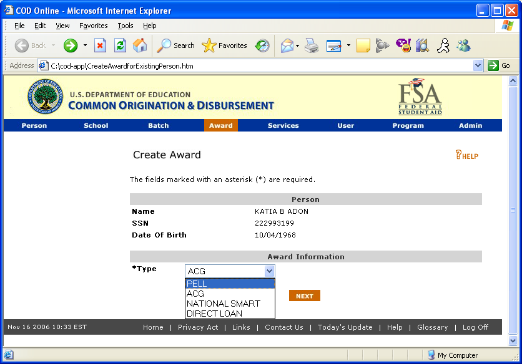The width and height of the screenshot is (522, 364).
Task: Click the Refresh page icon
Action: pos(120,45)
